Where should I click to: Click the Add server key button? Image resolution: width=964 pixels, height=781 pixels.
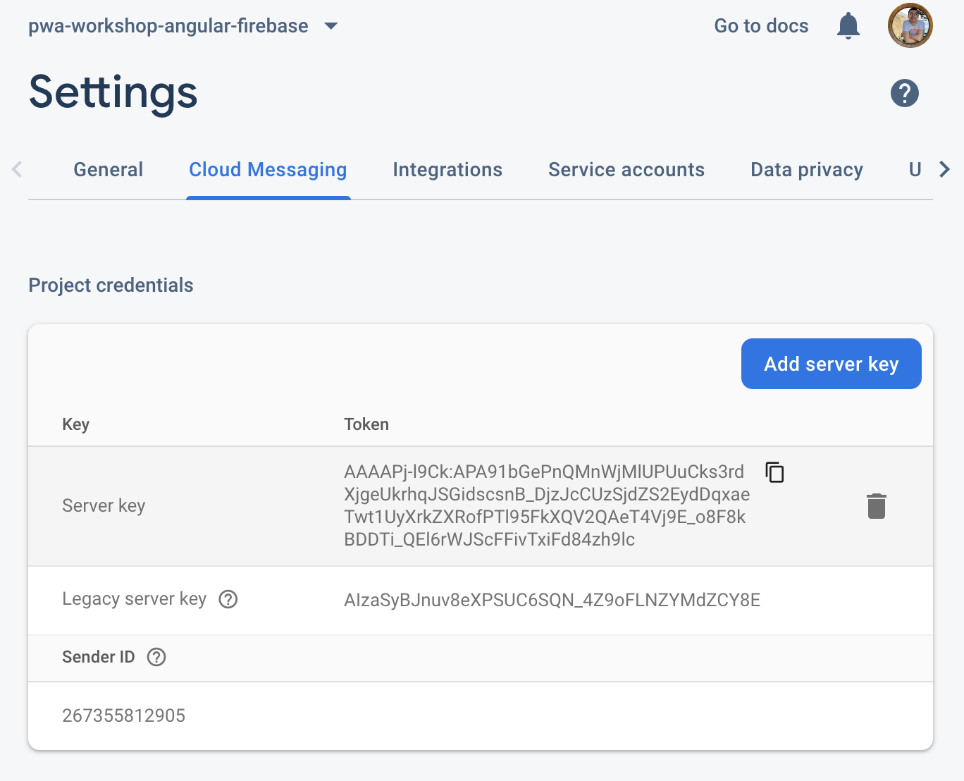pyautogui.click(x=832, y=364)
